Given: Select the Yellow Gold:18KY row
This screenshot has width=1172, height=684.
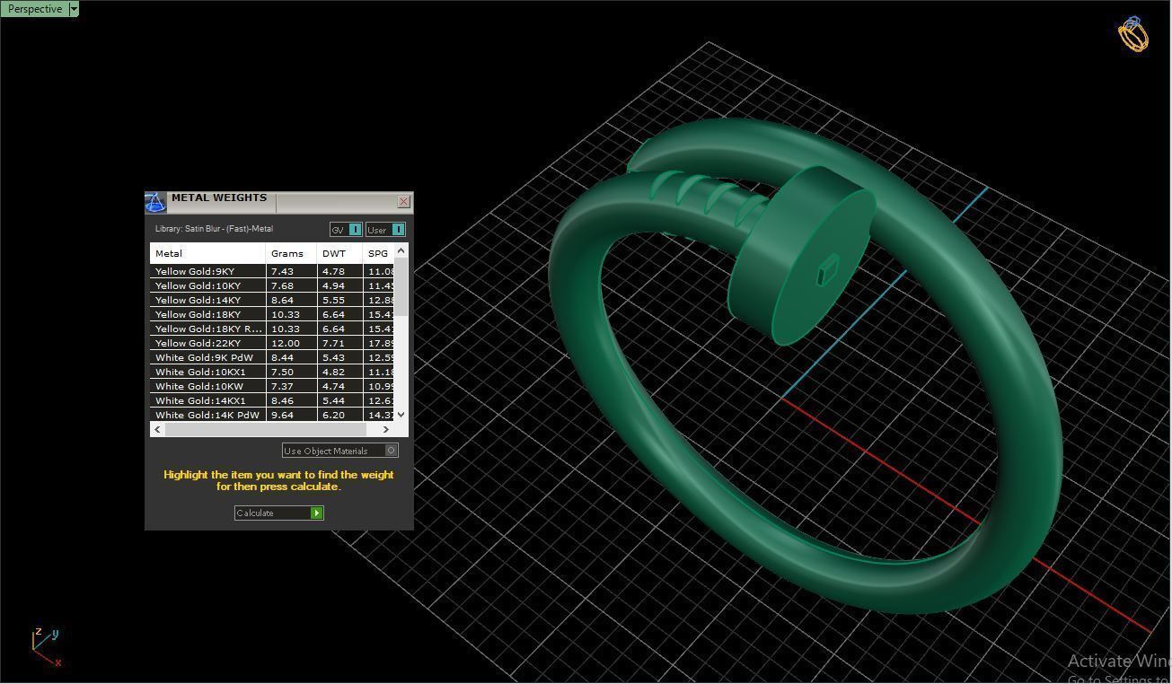Looking at the screenshot, I should point(272,314).
